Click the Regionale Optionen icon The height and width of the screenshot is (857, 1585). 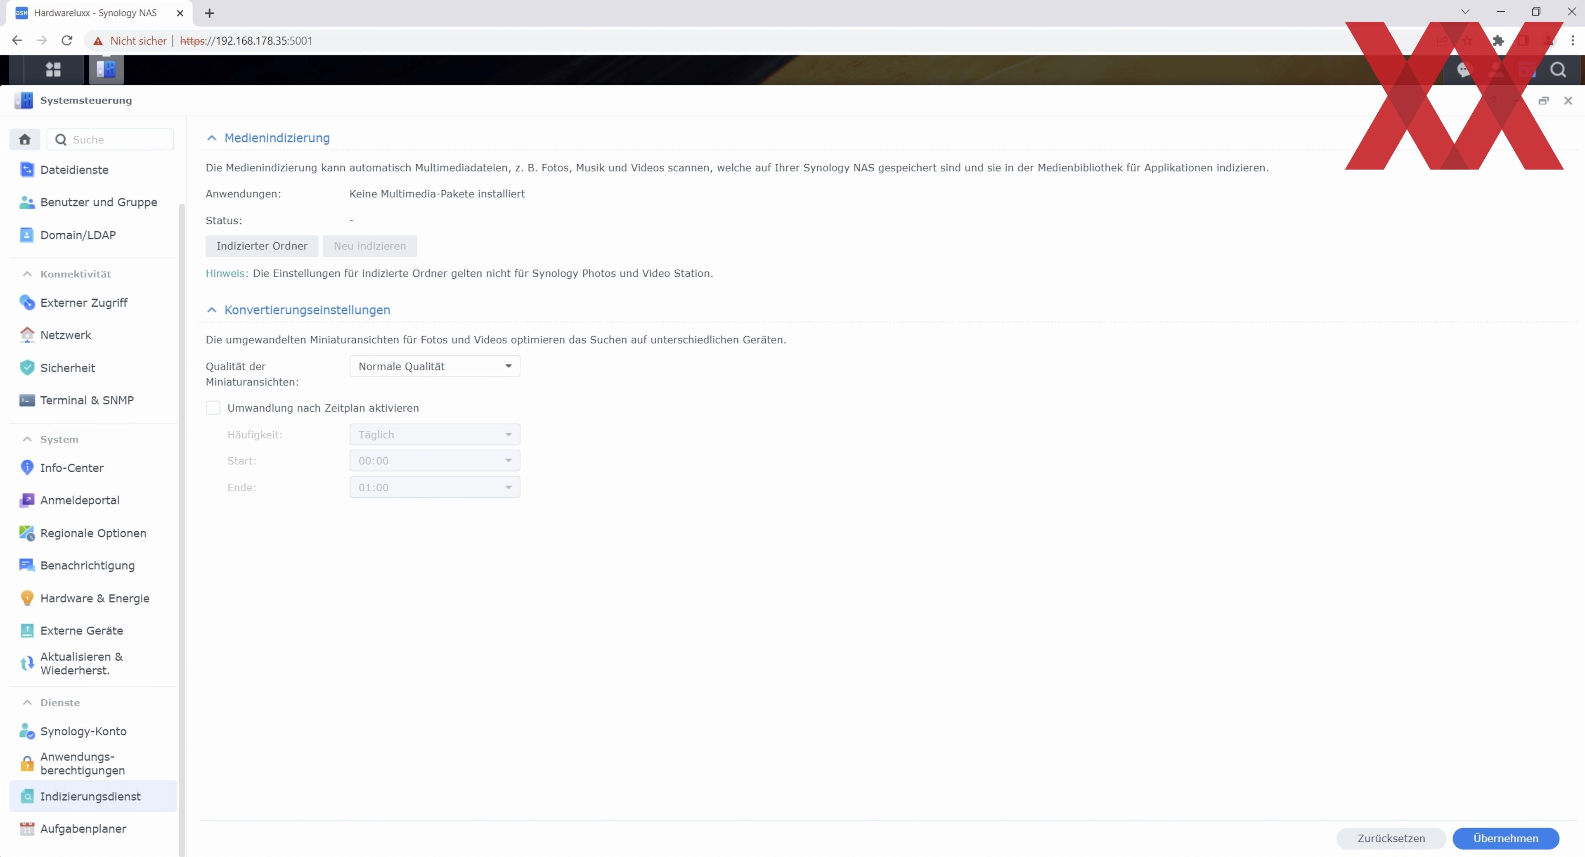coord(27,533)
